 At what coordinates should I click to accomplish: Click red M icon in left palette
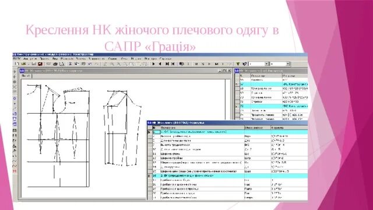[15, 171]
